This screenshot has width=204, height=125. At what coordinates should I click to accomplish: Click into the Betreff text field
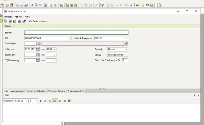click(x=76, y=33)
